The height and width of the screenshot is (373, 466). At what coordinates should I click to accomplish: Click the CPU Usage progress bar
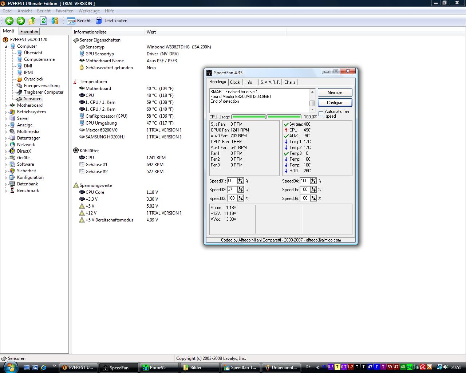click(x=266, y=117)
